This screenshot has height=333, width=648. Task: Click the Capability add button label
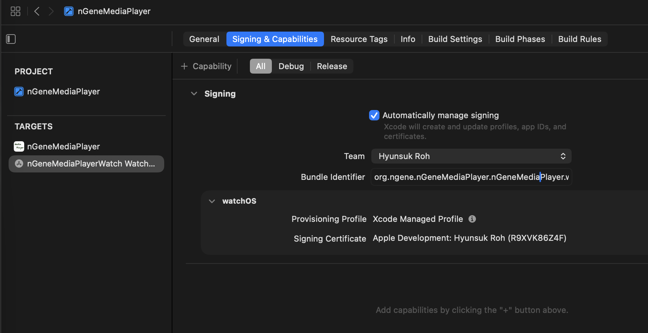(212, 66)
